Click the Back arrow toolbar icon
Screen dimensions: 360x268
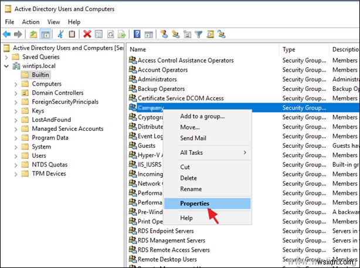[6, 34]
